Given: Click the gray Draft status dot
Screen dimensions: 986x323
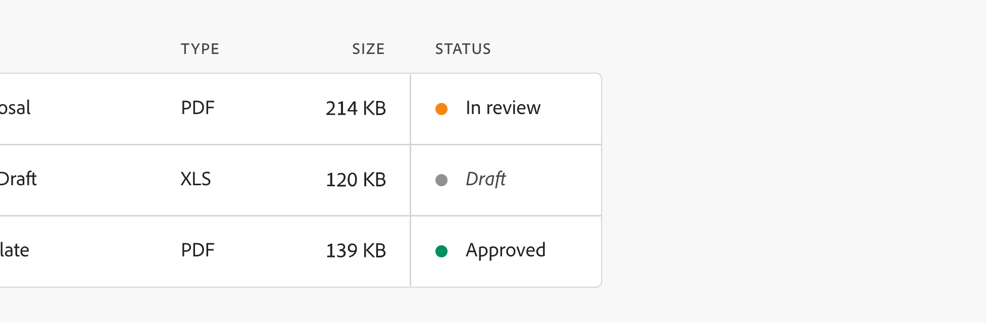Looking at the screenshot, I should click(x=441, y=180).
